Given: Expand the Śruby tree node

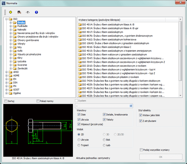Looking at the screenshot, I should [x=10, y=22].
